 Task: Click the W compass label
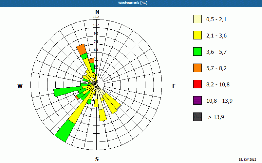click(x=20, y=86)
